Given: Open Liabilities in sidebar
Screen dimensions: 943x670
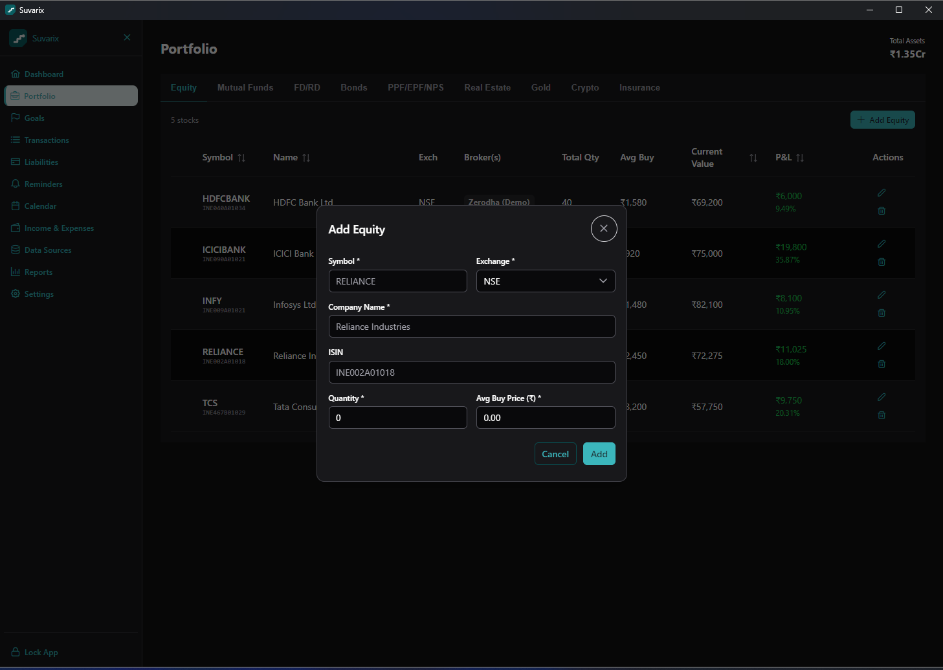Looking at the screenshot, I should coord(71,162).
